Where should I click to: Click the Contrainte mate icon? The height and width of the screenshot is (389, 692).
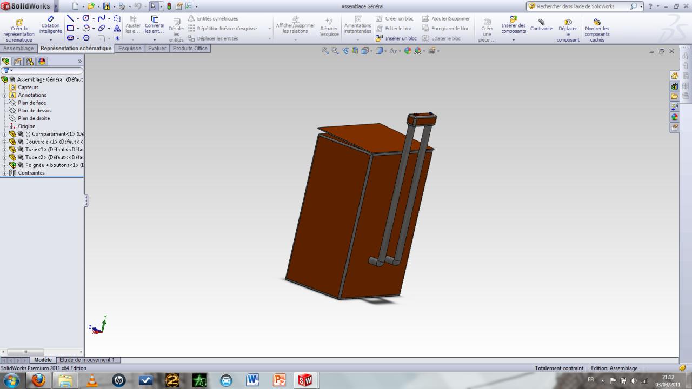[541, 22]
